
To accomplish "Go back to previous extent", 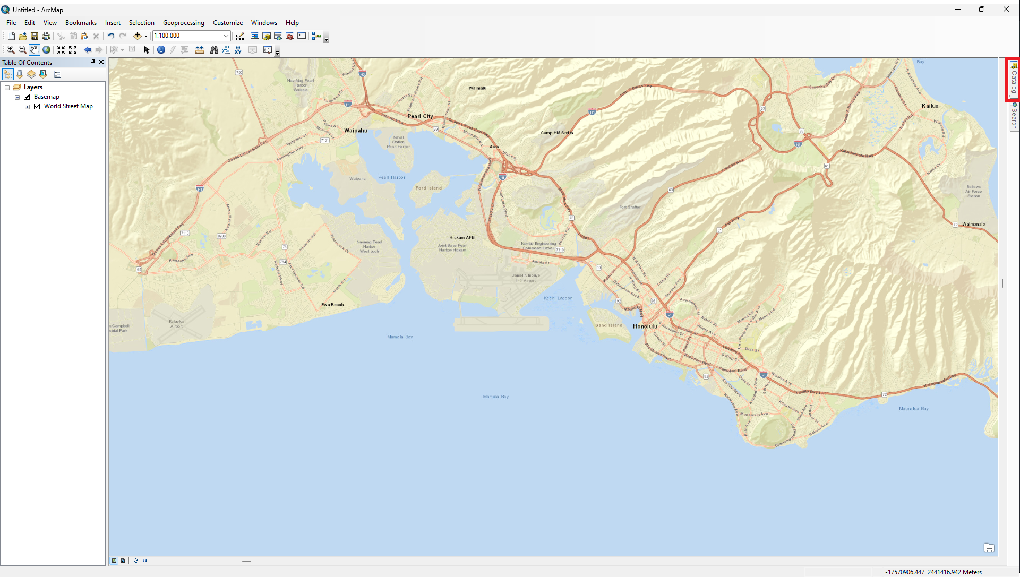I will pos(88,50).
